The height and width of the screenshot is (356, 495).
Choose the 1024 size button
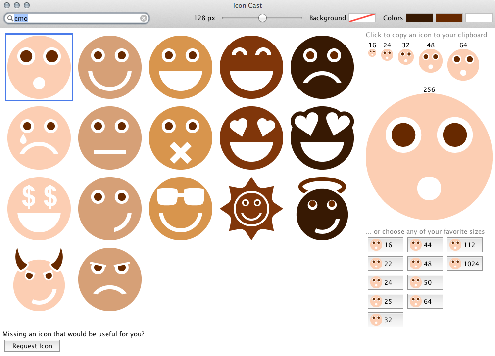point(465,264)
